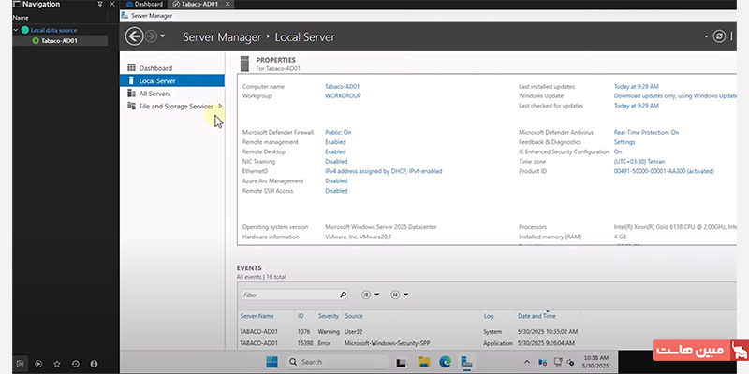
Task: Click NIC Teaming Disabled link
Action: click(x=336, y=162)
